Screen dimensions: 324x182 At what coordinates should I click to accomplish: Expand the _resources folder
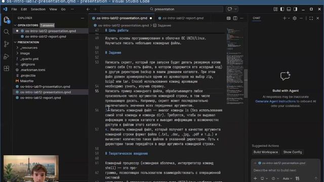point(29,48)
